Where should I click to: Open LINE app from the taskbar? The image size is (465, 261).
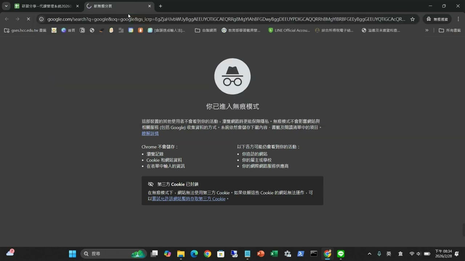[341, 254]
